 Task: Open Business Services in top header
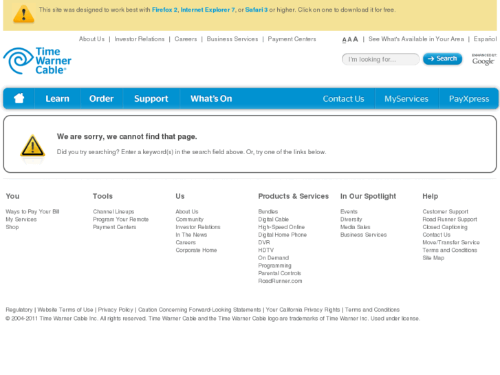tap(232, 39)
